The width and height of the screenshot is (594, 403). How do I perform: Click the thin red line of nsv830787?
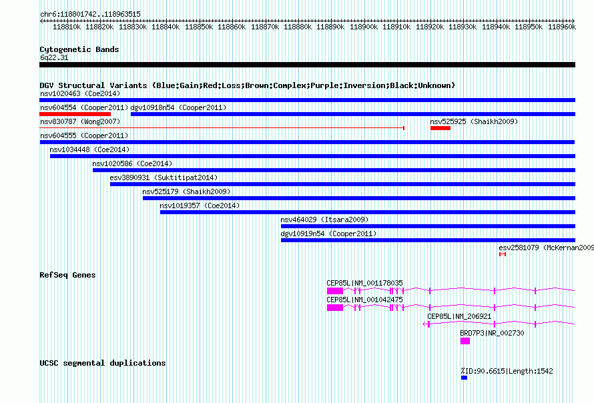pyautogui.click(x=222, y=128)
